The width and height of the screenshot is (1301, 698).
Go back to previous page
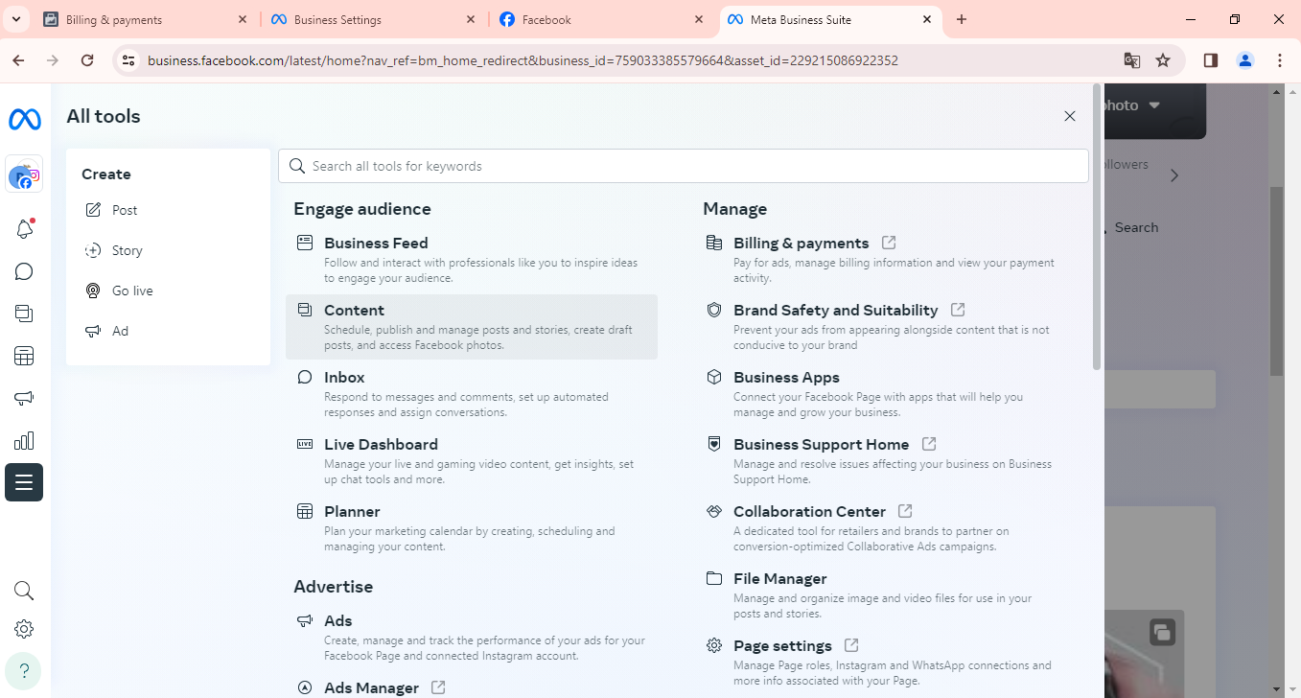point(18,60)
